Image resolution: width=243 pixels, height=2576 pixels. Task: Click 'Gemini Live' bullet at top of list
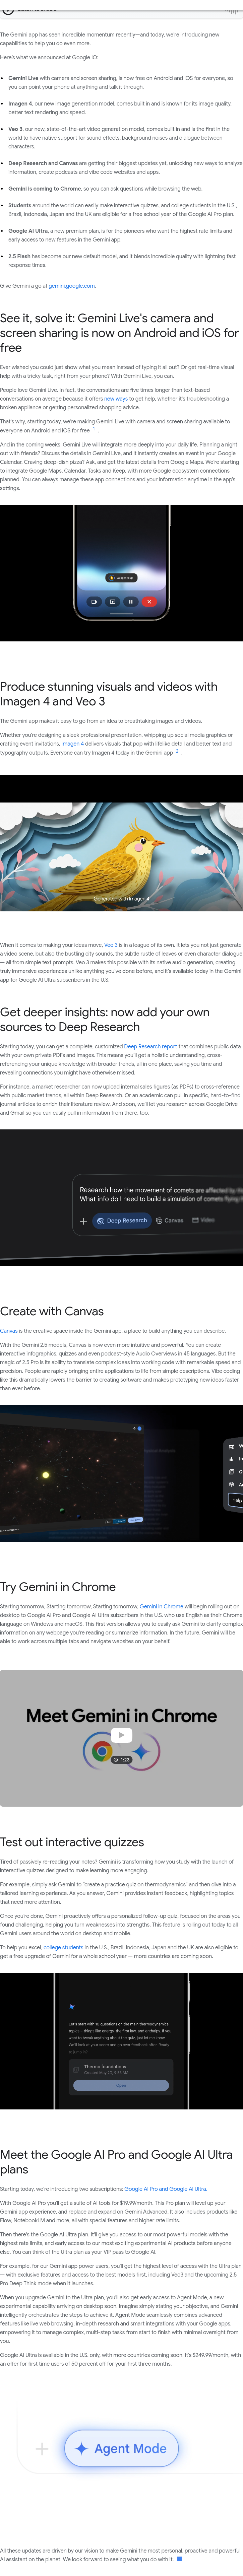pos(121,82)
